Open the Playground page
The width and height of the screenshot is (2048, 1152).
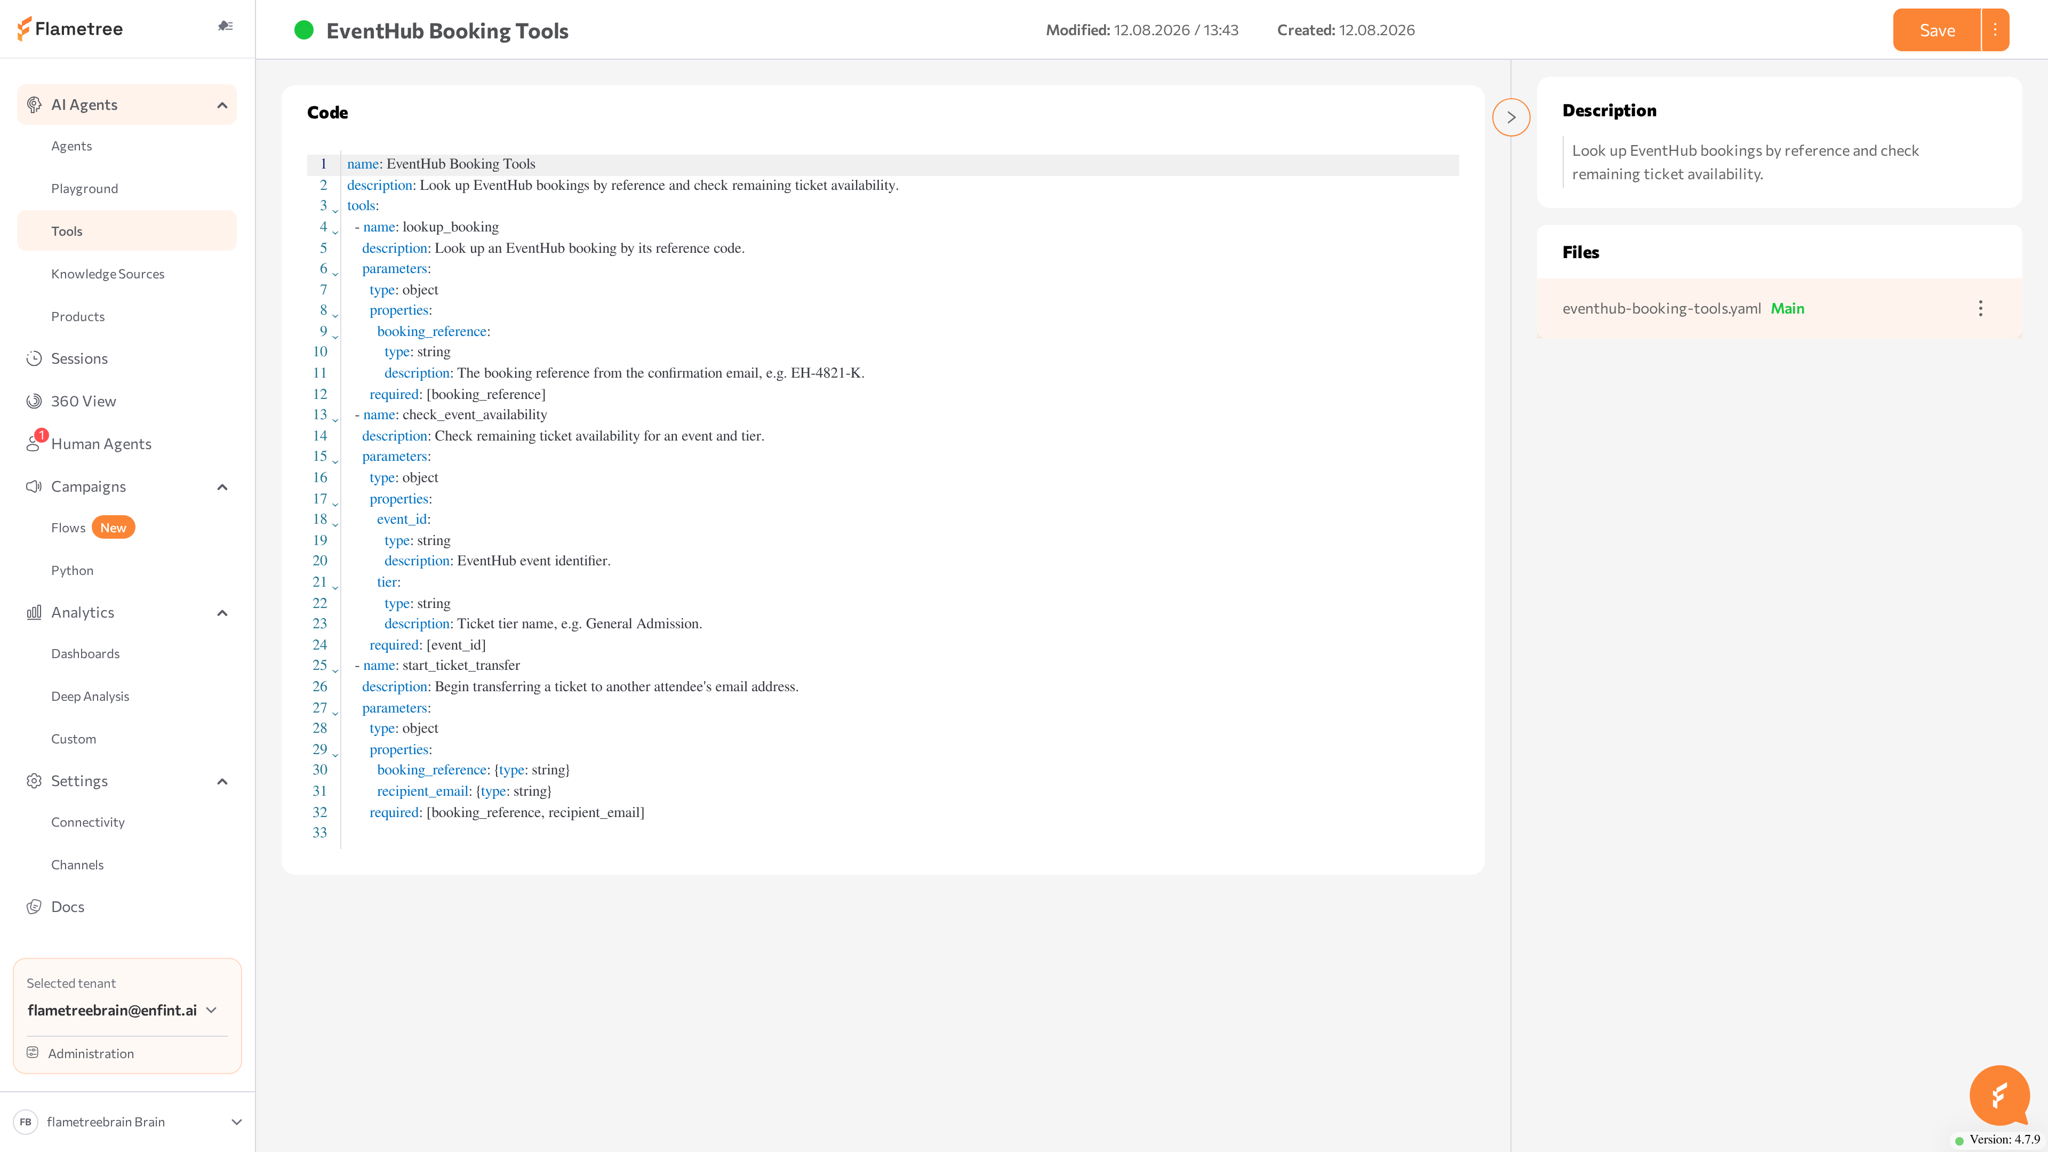point(84,188)
